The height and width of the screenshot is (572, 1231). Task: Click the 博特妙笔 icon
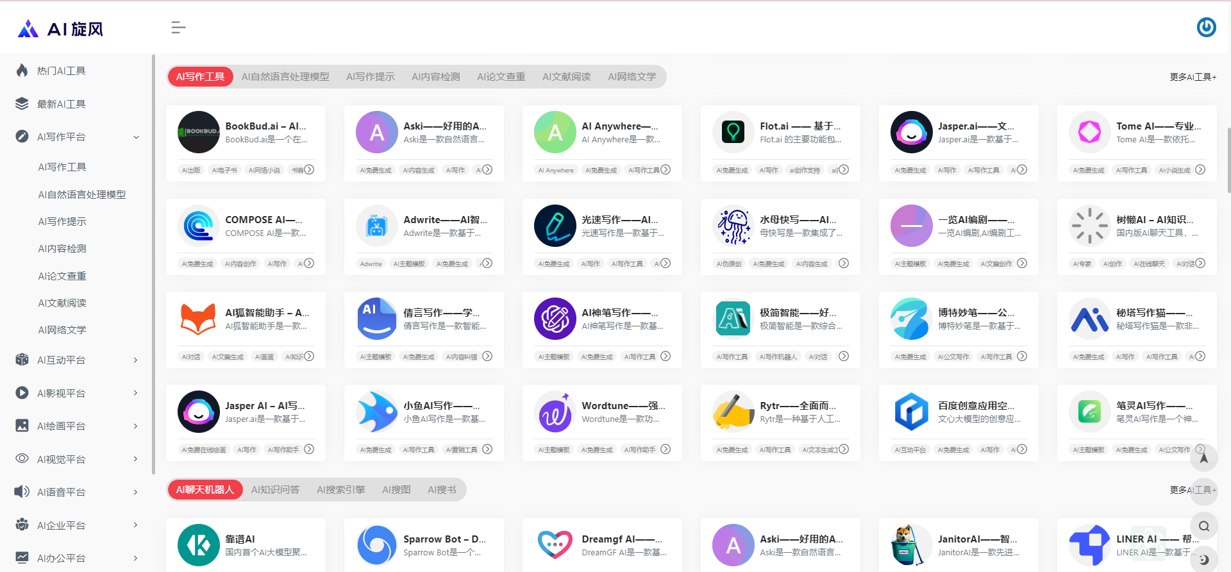pyautogui.click(x=912, y=319)
